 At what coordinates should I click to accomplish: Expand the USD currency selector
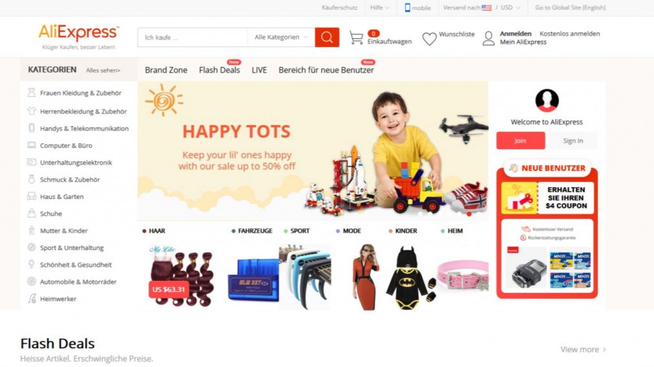click(510, 8)
